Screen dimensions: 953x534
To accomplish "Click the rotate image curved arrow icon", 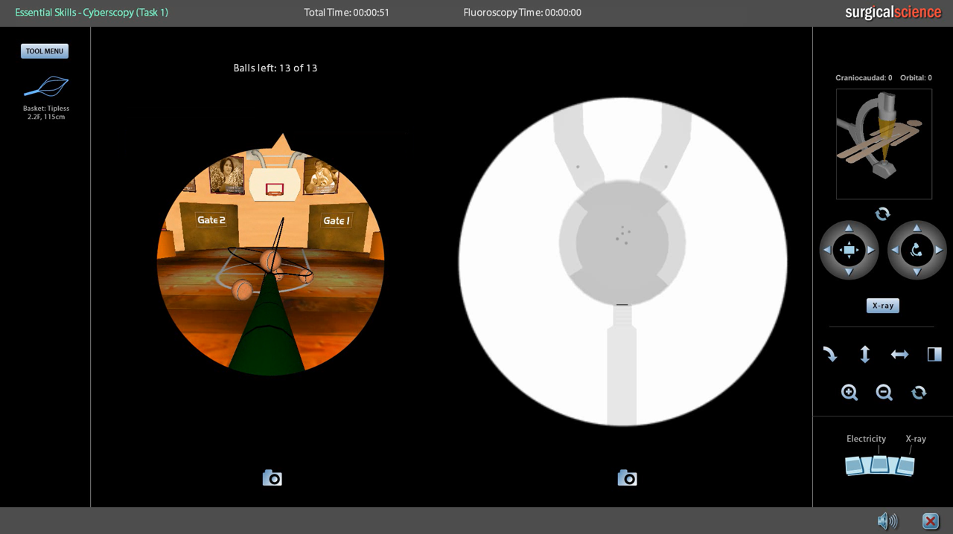I will coord(829,355).
